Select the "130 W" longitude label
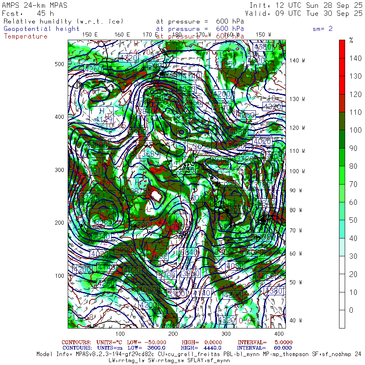 (297, 99)
